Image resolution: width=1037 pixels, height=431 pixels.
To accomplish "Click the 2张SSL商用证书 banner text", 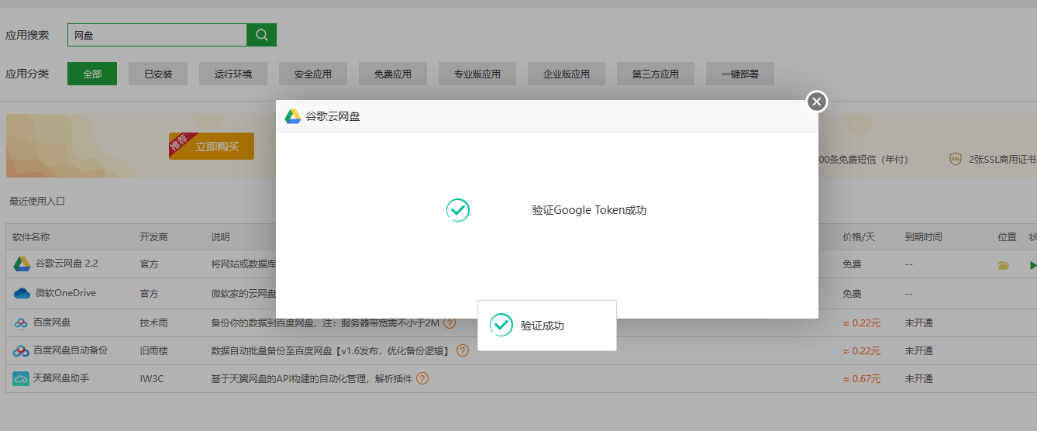I will click(x=1003, y=159).
